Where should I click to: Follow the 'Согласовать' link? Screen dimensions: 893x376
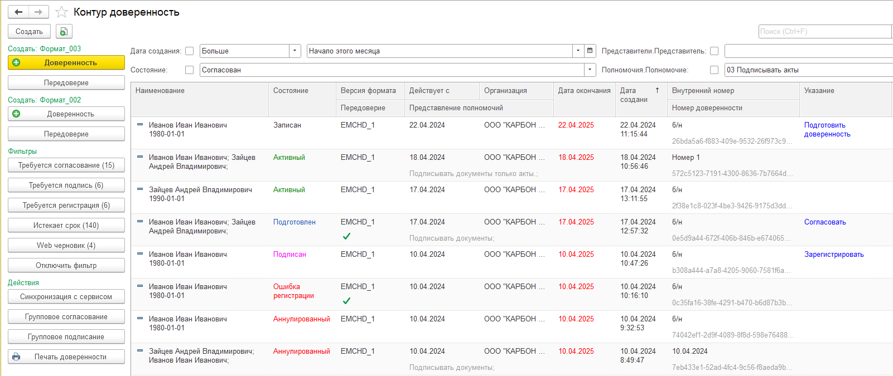pos(825,222)
